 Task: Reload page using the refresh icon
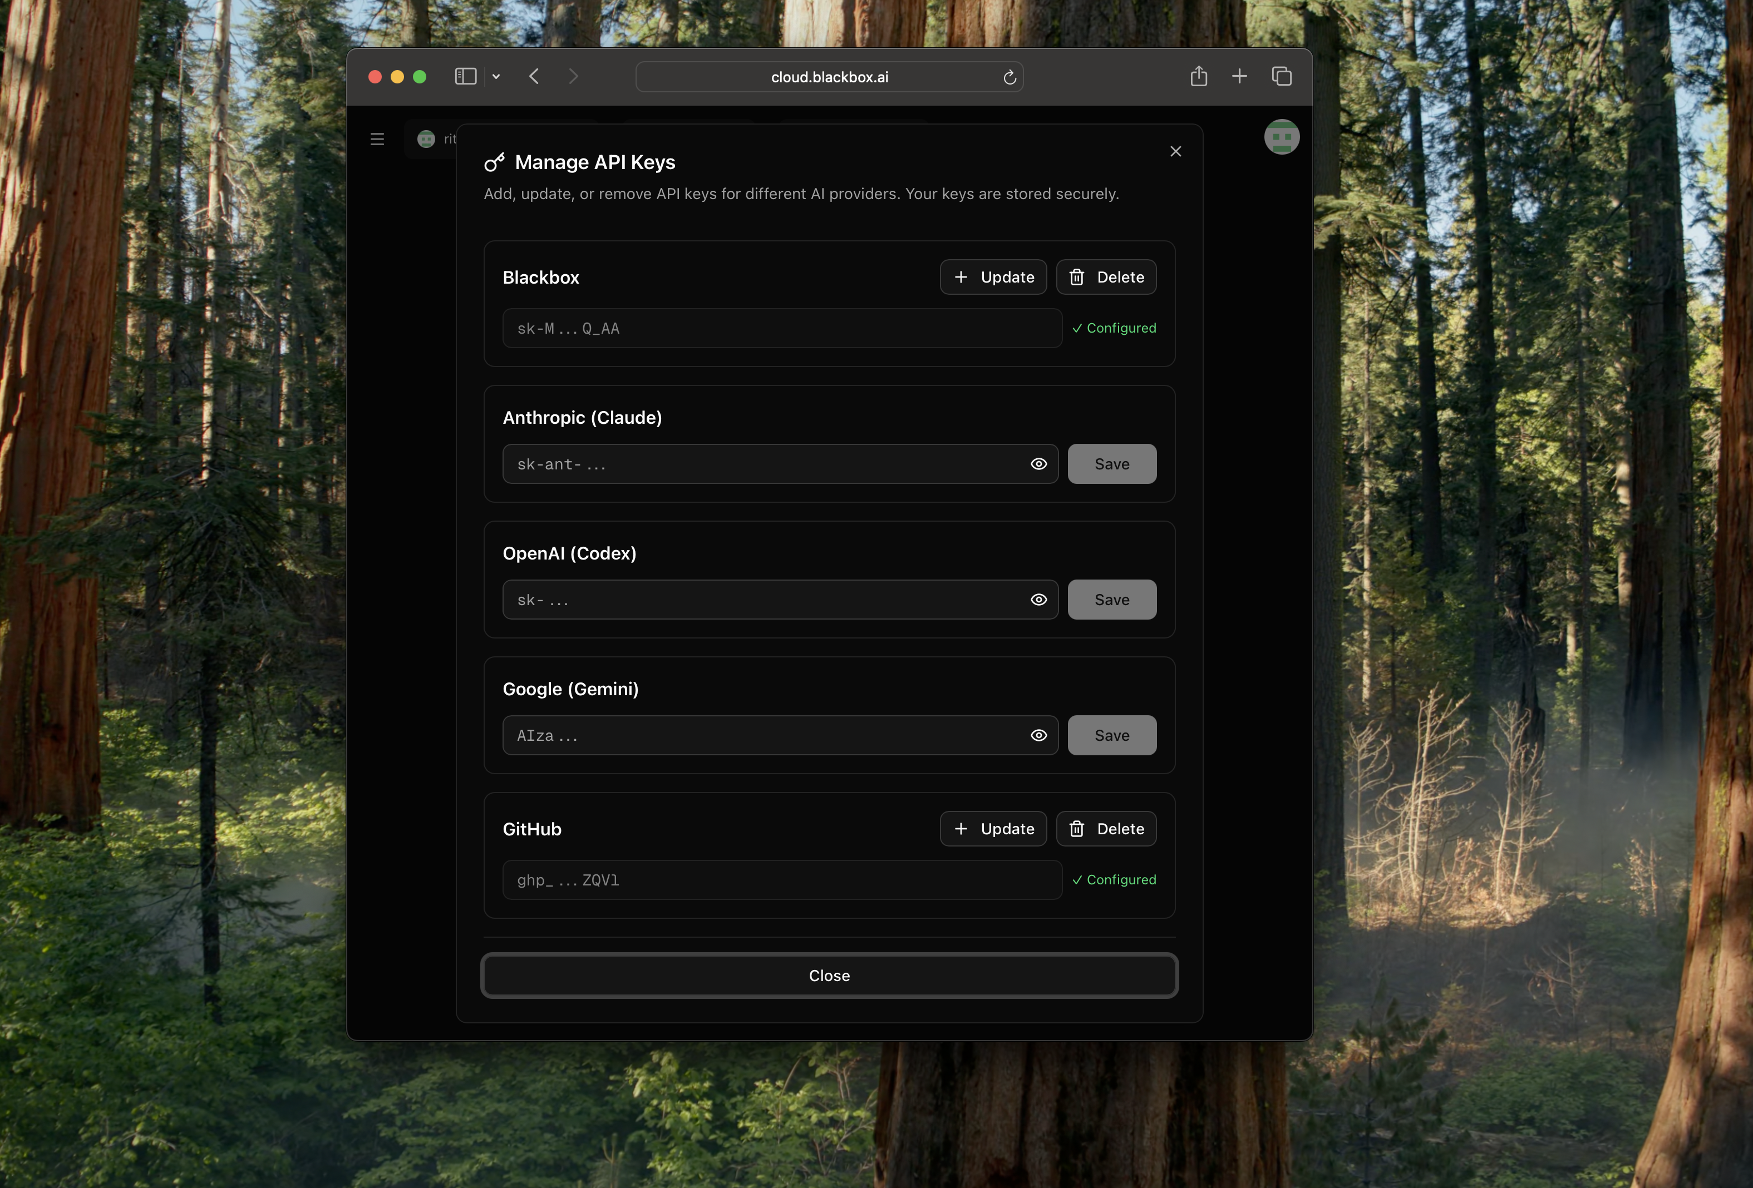tap(1010, 78)
